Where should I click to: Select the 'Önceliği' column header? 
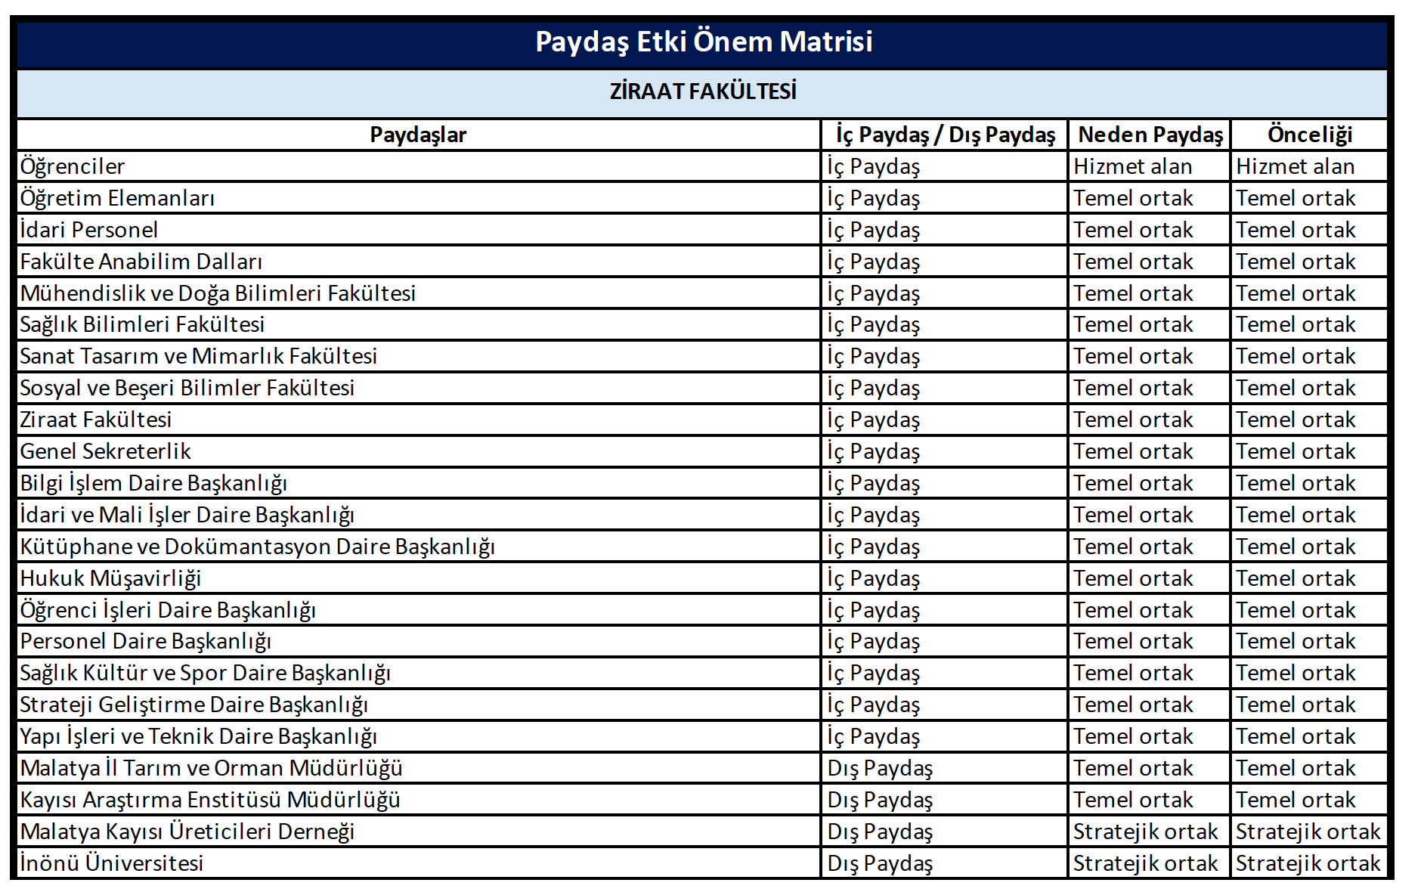(1309, 135)
